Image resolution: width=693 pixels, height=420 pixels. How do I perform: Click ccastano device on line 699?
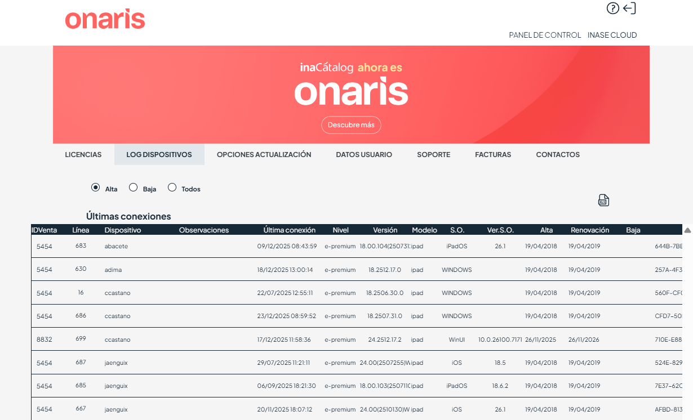click(117, 339)
